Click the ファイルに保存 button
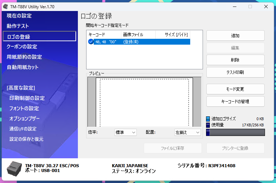This screenshot has width=276, height=183. (x=173, y=148)
